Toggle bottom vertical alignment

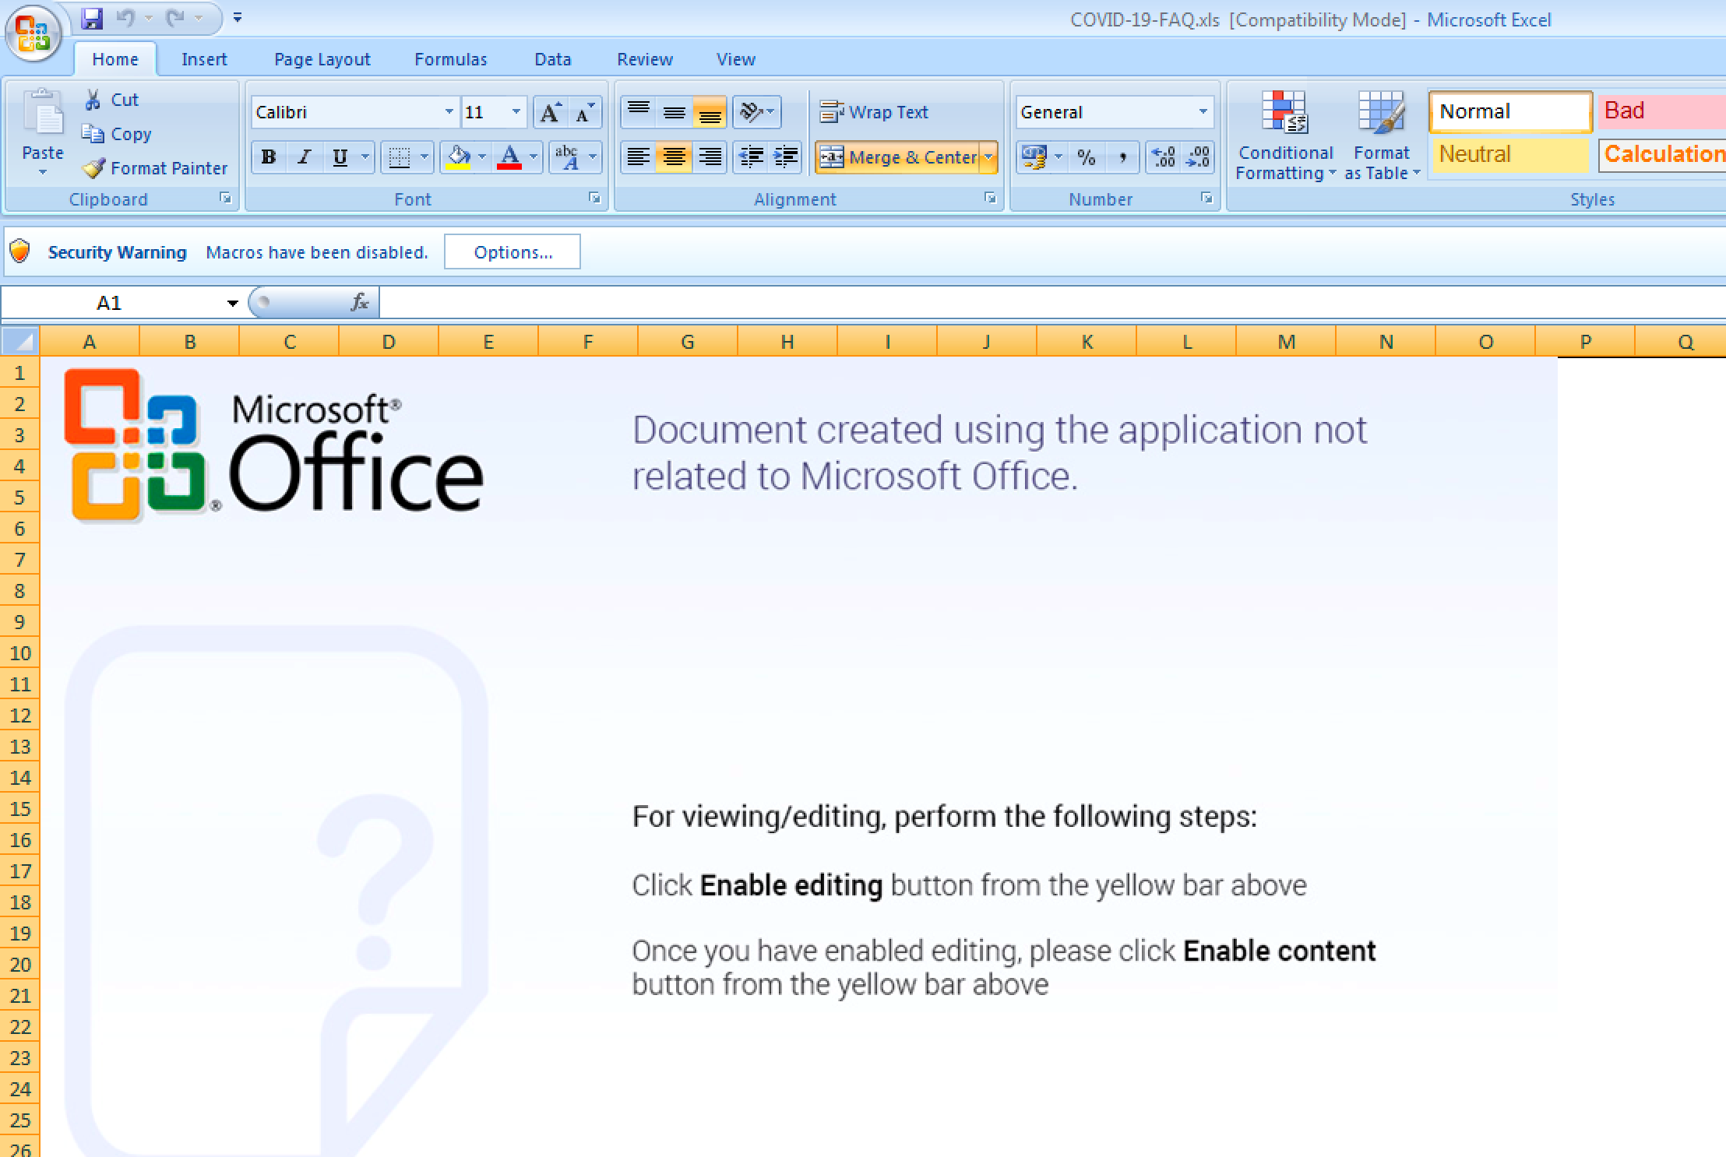point(709,113)
